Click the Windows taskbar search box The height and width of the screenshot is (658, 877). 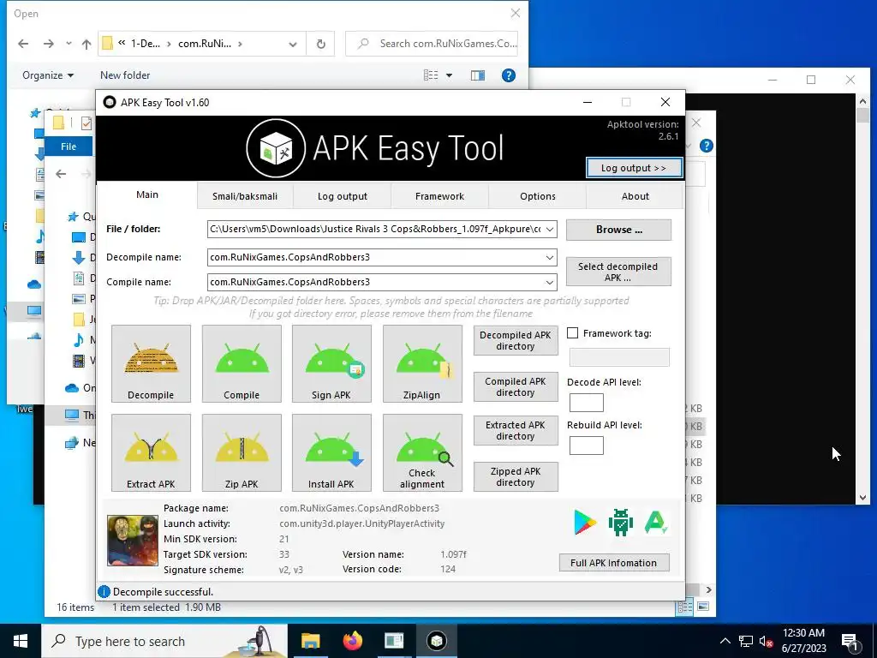(164, 641)
